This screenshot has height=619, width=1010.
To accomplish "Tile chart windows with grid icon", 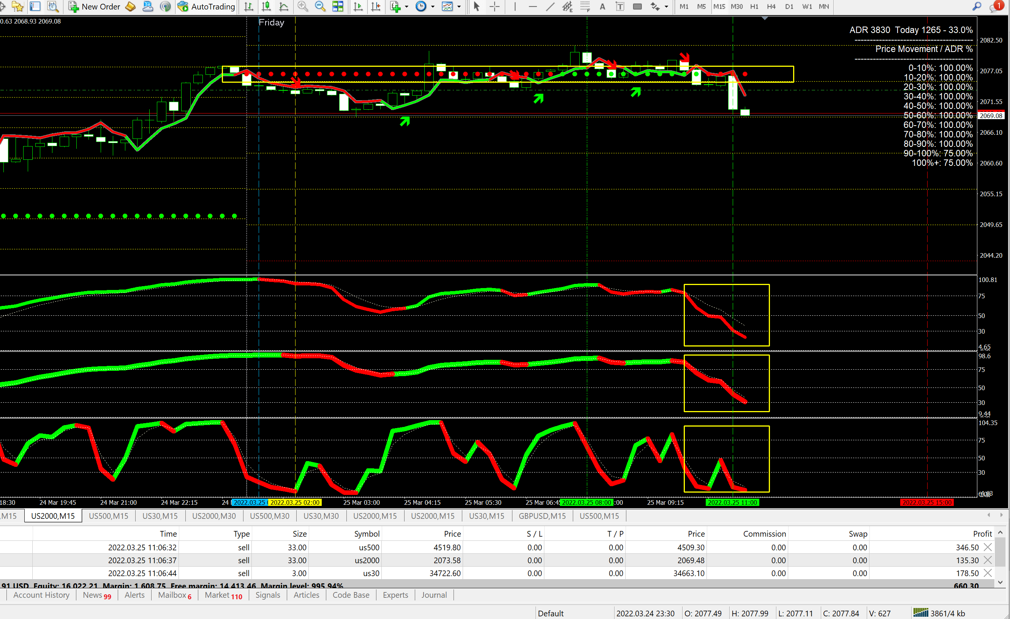I will pos(338,6).
